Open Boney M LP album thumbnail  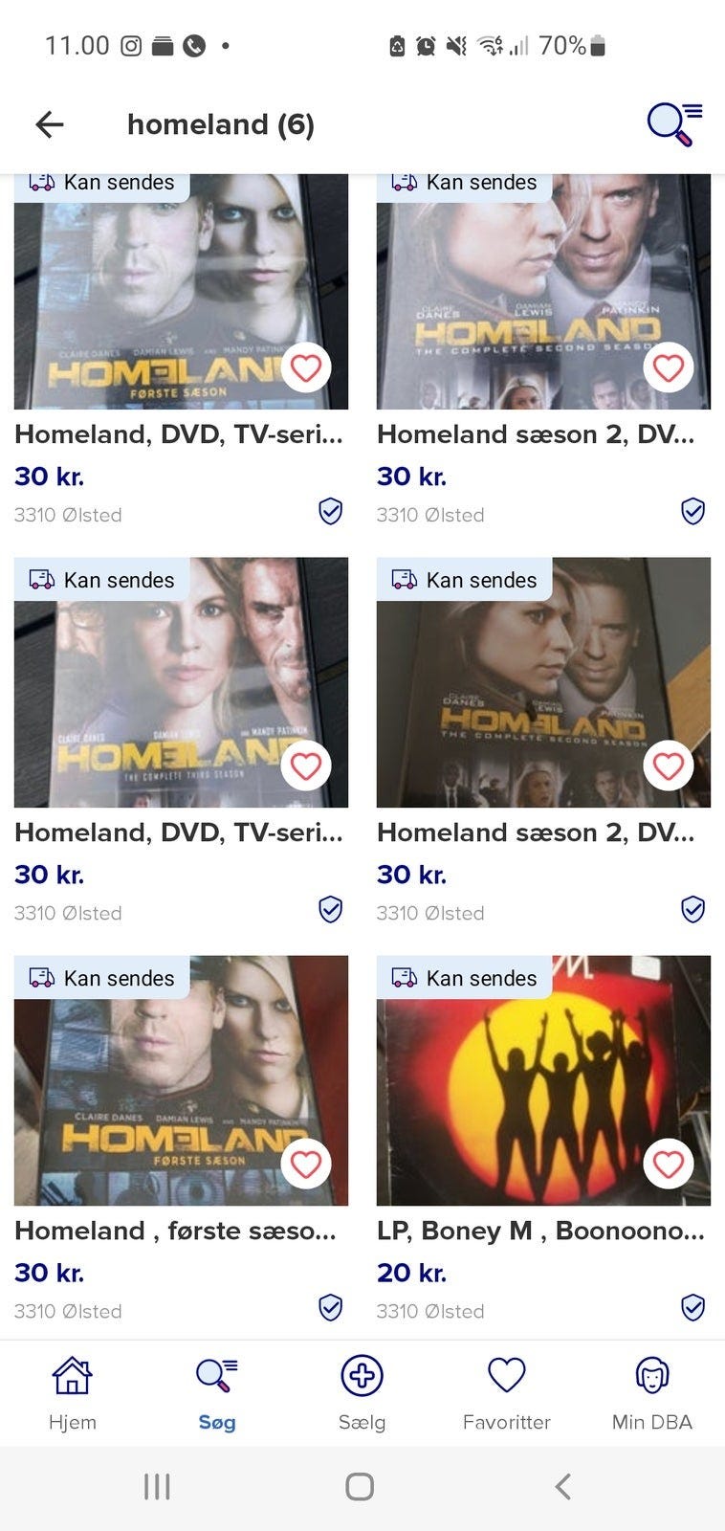tap(543, 1080)
